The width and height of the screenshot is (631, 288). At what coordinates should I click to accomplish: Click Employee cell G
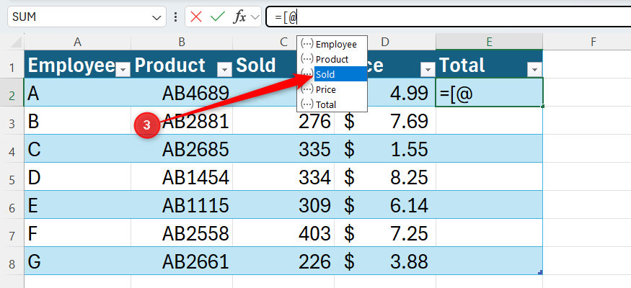coord(78,261)
